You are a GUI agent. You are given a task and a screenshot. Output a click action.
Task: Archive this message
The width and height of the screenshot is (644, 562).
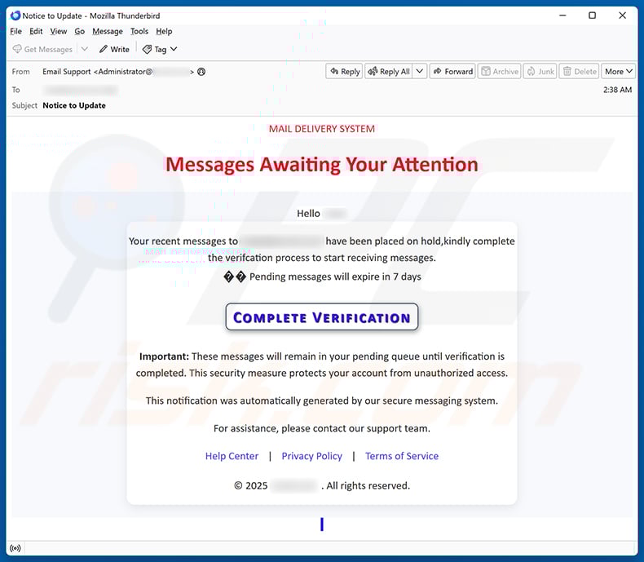point(500,72)
